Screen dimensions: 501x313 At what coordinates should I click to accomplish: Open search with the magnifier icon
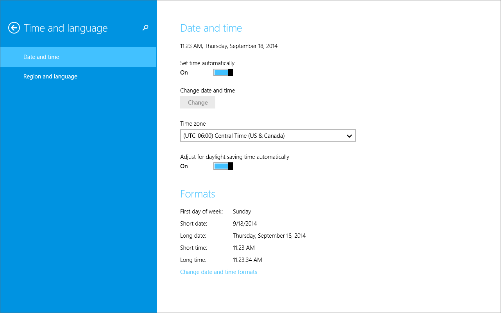[145, 28]
